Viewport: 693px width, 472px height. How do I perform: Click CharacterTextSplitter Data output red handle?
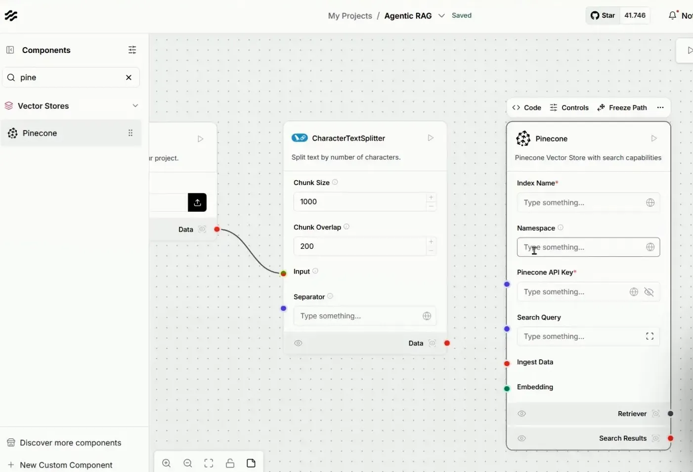point(447,343)
